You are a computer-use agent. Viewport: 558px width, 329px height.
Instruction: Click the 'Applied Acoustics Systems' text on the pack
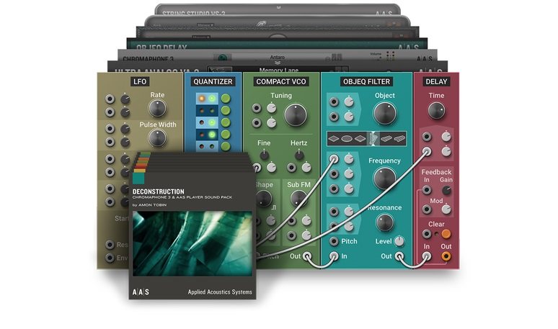(x=220, y=292)
